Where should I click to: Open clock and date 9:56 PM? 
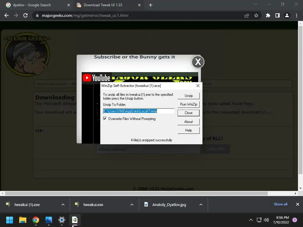[x=281, y=220]
